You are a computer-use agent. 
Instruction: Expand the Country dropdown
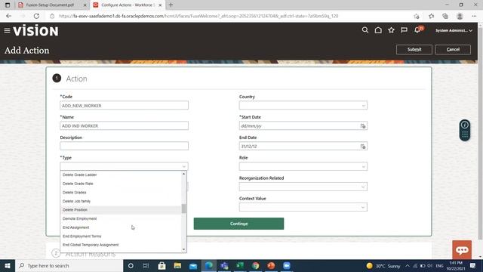coord(363,106)
